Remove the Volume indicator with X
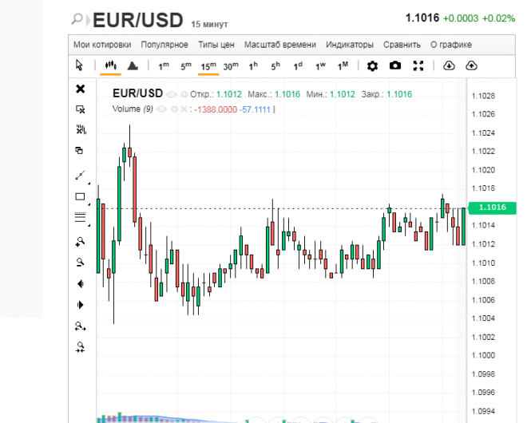 tap(184, 109)
